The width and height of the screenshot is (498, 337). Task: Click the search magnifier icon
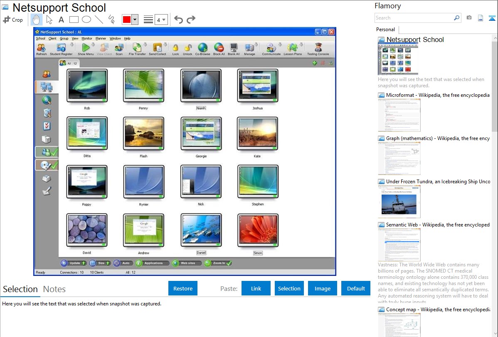(x=456, y=18)
